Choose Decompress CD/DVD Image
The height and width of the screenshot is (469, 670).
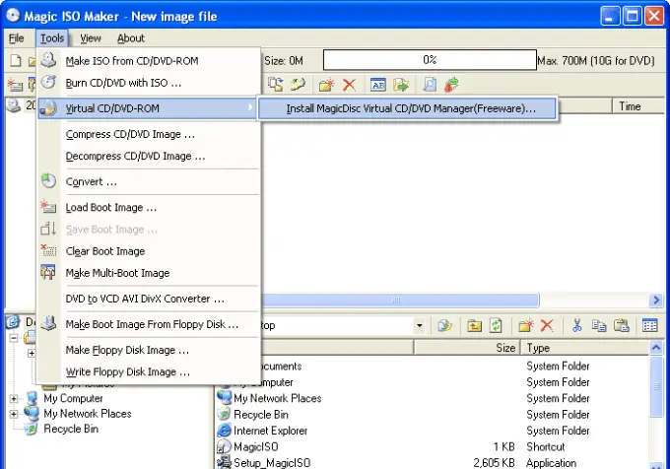click(149, 157)
